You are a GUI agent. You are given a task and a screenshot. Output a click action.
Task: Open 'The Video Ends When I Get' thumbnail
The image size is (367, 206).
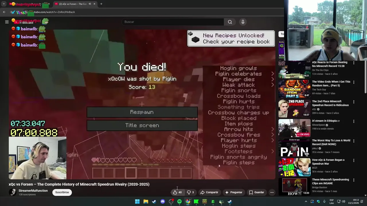click(294, 89)
